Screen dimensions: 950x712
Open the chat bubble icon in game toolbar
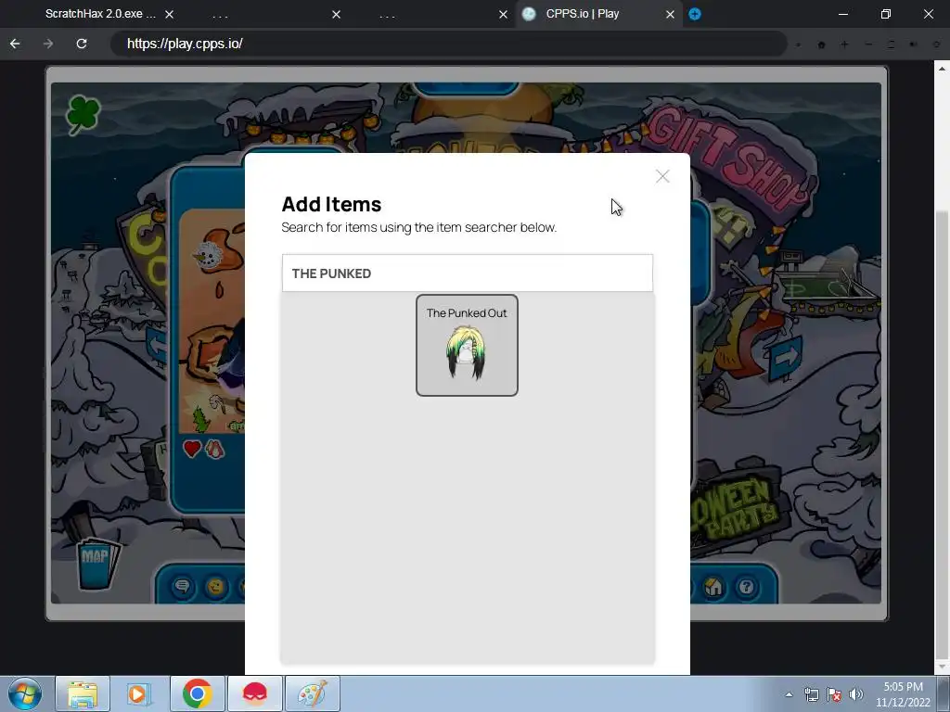pyautogui.click(x=183, y=586)
